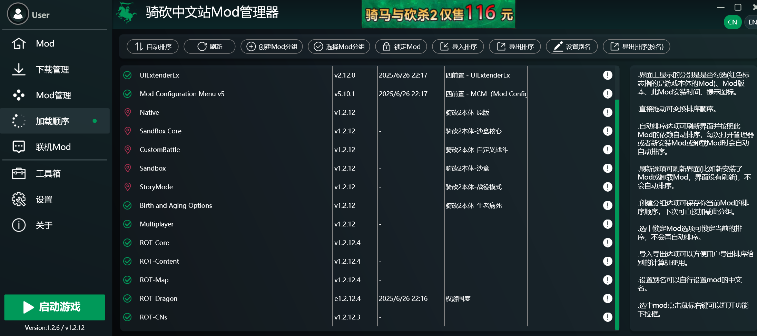The width and height of the screenshot is (757, 336).
Task: Click 设置别名 set alias button
Action: (x=572, y=47)
